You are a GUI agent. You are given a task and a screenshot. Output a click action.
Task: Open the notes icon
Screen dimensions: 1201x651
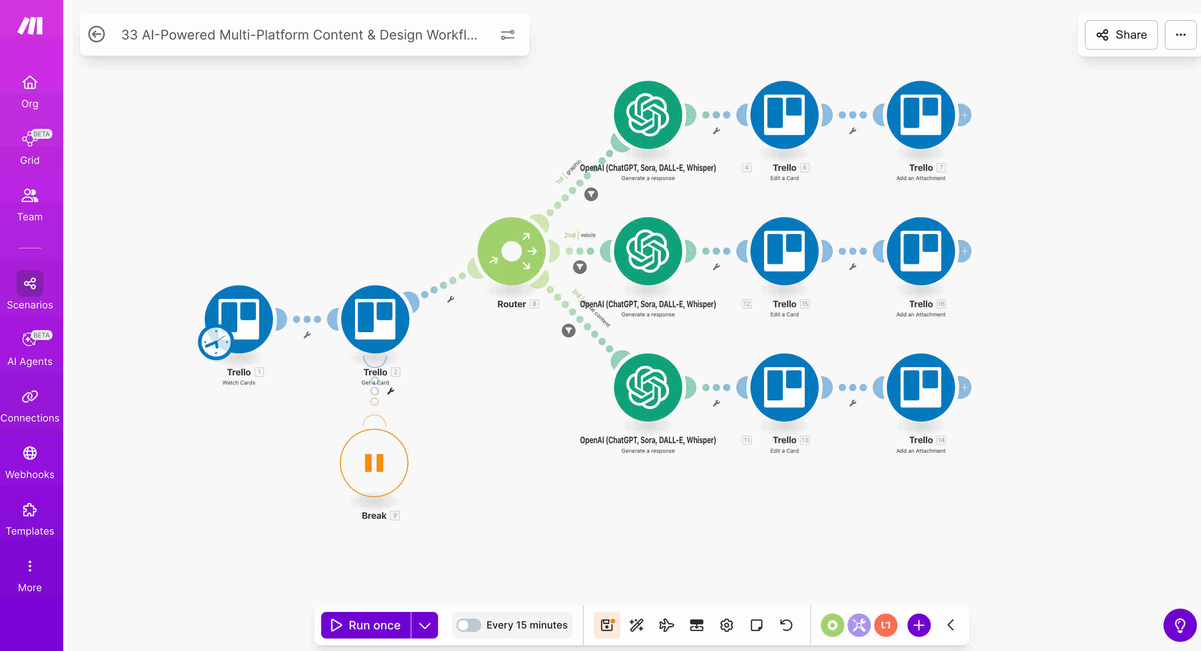[756, 625]
